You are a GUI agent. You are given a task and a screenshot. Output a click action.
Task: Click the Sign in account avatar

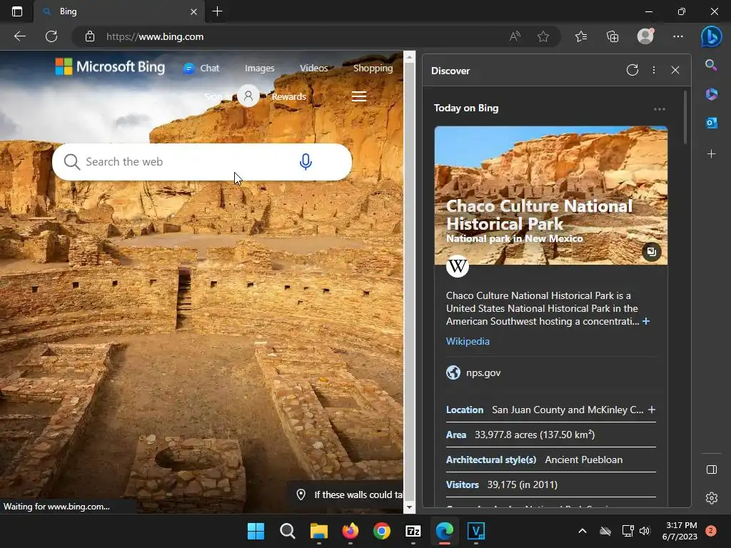tap(248, 96)
